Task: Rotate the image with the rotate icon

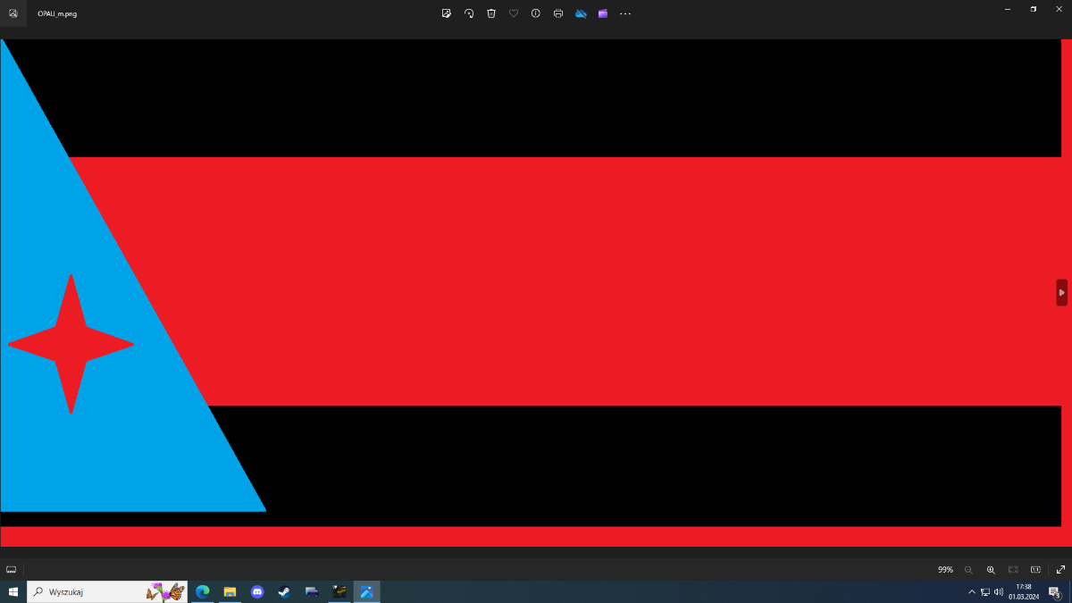Action: pyautogui.click(x=469, y=13)
